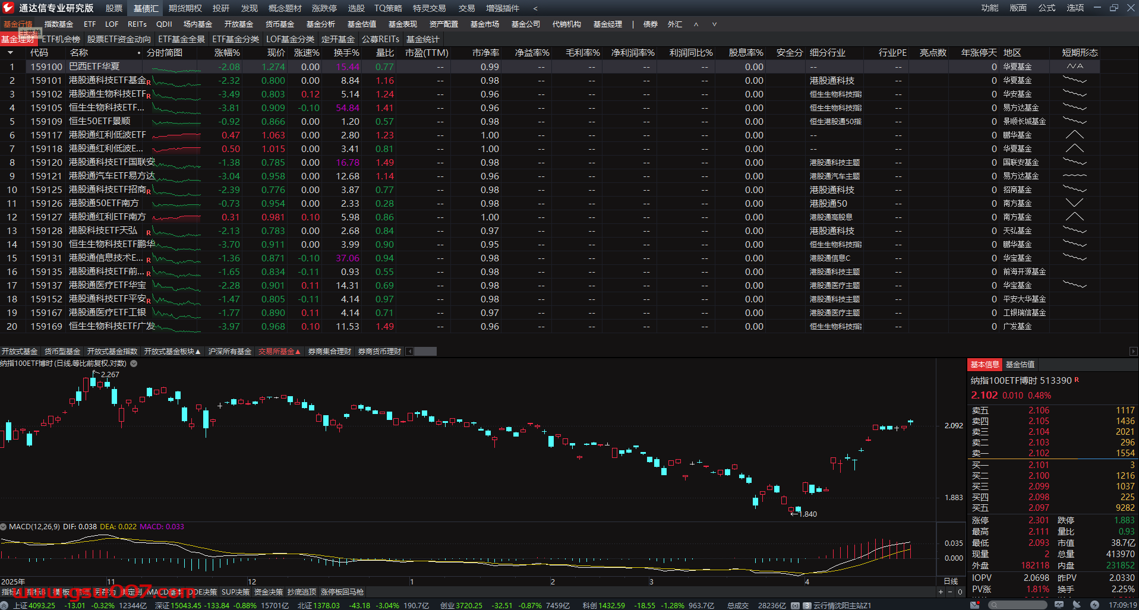
Task: Click the status bar search field
Action: coord(1017,605)
